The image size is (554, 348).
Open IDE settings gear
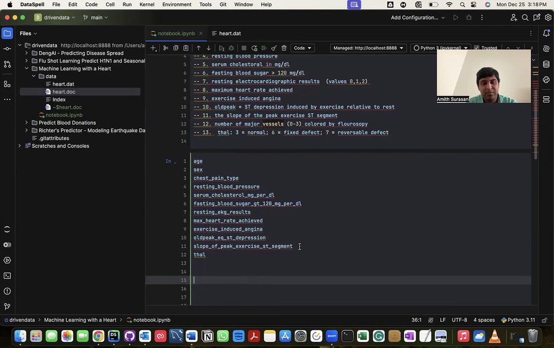click(x=548, y=18)
